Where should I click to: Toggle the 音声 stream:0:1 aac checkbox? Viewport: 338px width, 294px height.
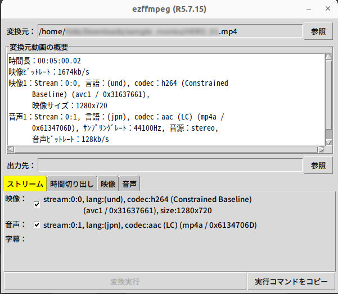[x=37, y=225]
